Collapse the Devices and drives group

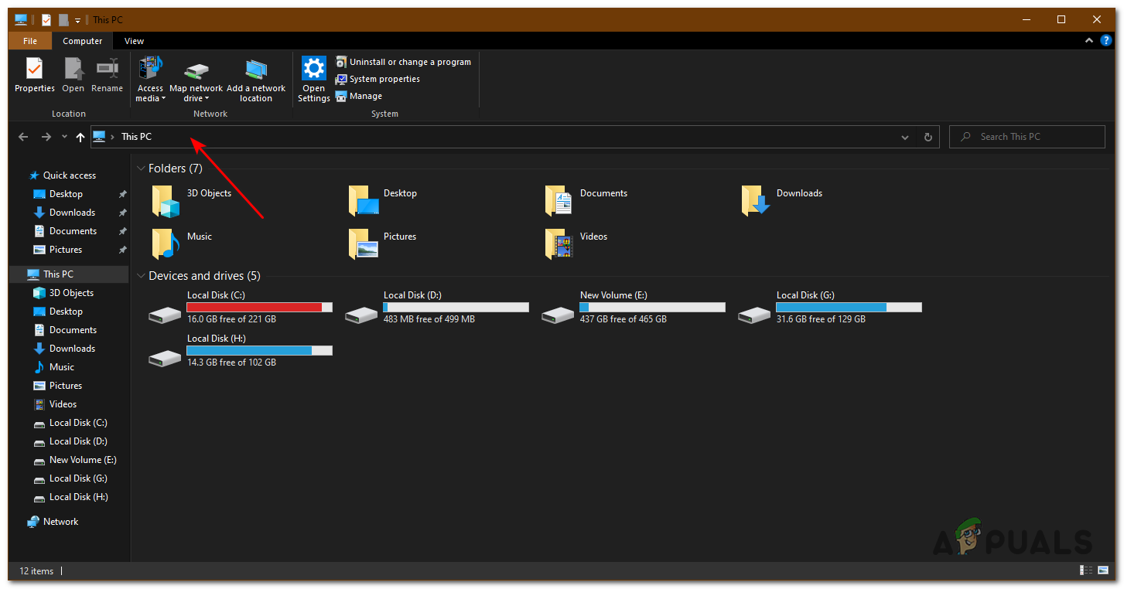(x=141, y=276)
